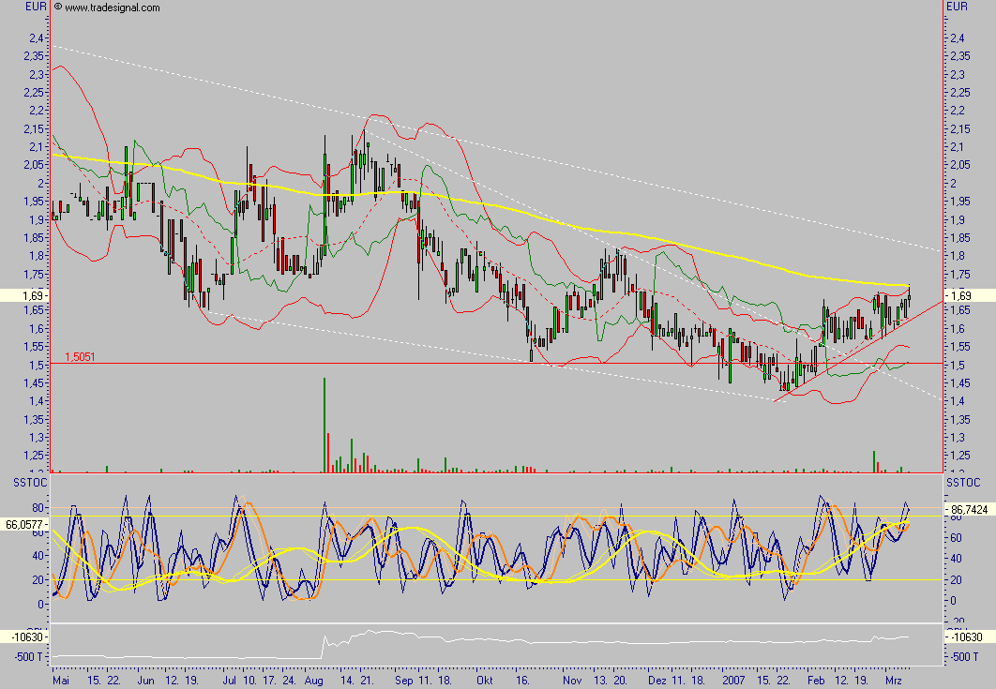This screenshot has width=996, height=689.
Task: Select the Aug month label on time axis
Action: (315, 679)
